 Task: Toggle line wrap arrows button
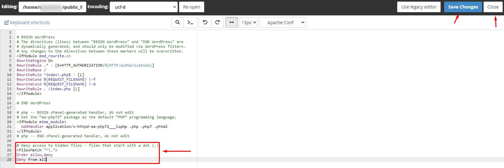point(232,23)
